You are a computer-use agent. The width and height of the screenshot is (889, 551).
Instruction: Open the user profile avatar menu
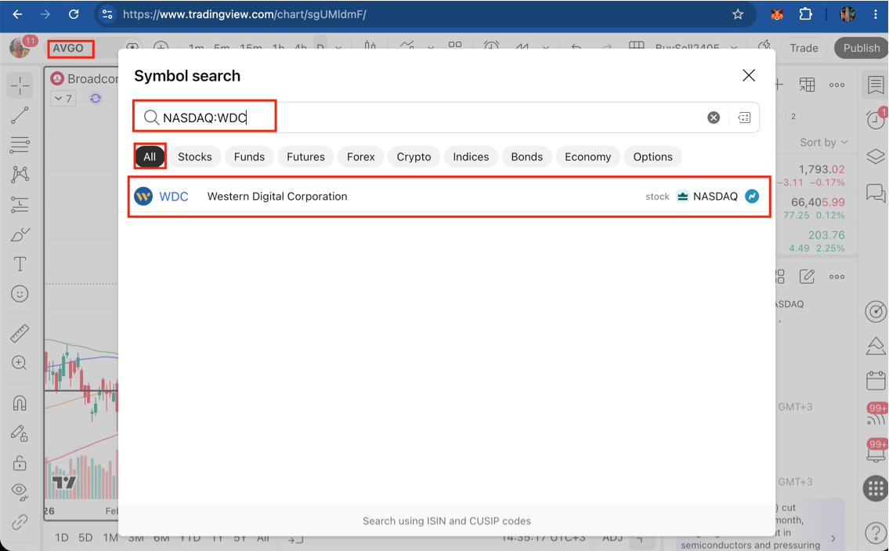tap(20, 48)
